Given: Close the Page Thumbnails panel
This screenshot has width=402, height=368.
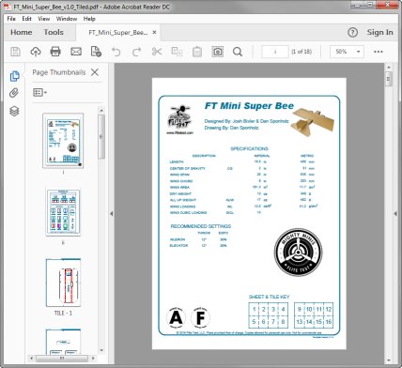Looking at the screenshot, I should point(95,72).
